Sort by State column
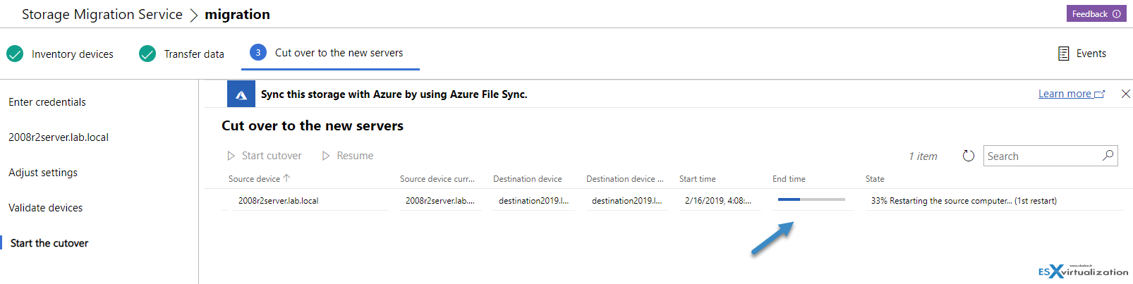This screenshot has height=284, width=1133. pos(875,179)
